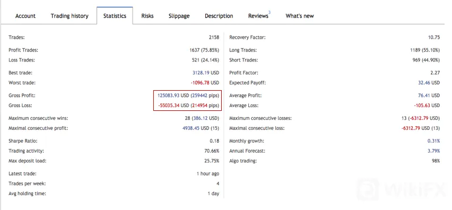
Task: Click Maximal consecutive profit value 4938.45 USD (15)
Action: (x=201, y=128)
